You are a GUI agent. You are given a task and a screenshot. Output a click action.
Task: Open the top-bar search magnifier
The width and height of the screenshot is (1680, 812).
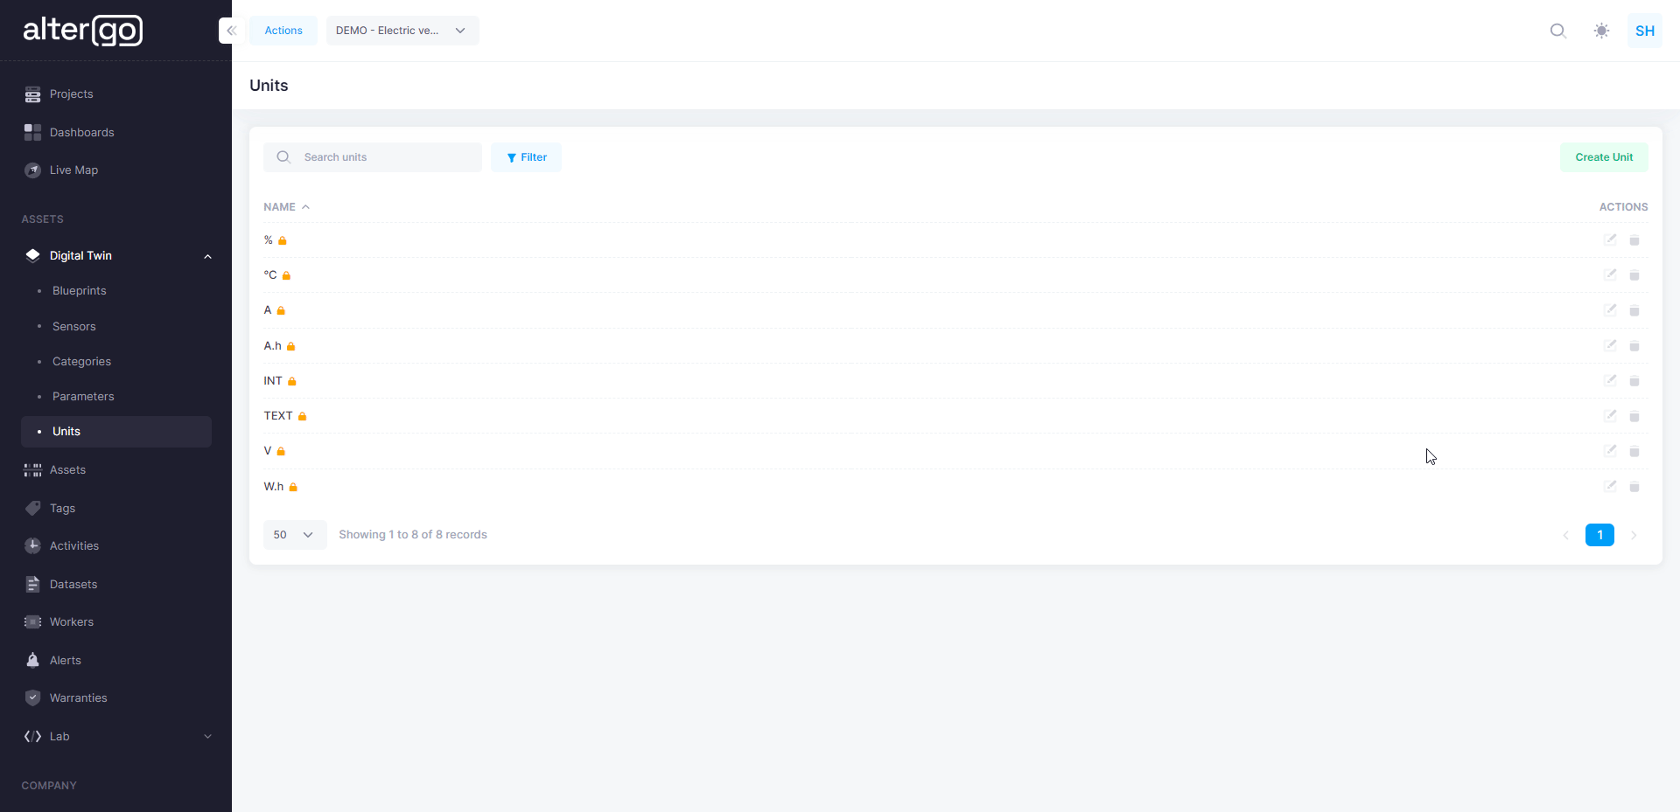(1558, 31)
